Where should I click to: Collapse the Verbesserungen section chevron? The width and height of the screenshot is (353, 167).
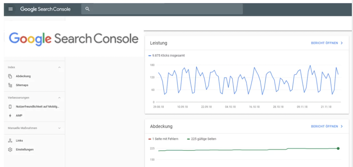pyautogui.click(x=60, y=98)
